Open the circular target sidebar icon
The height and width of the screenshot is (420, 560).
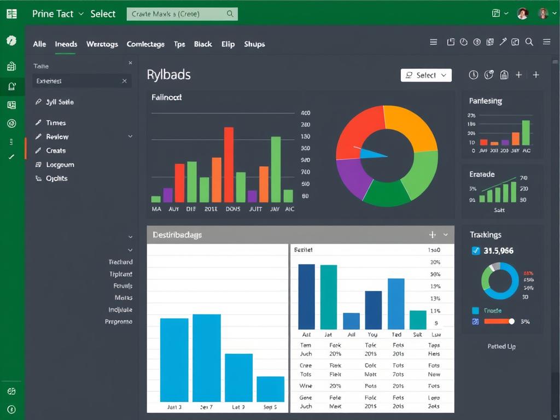[x=11, y=124]
